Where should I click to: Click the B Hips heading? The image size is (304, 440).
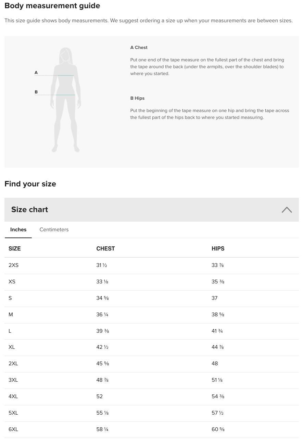coord(137,98)
